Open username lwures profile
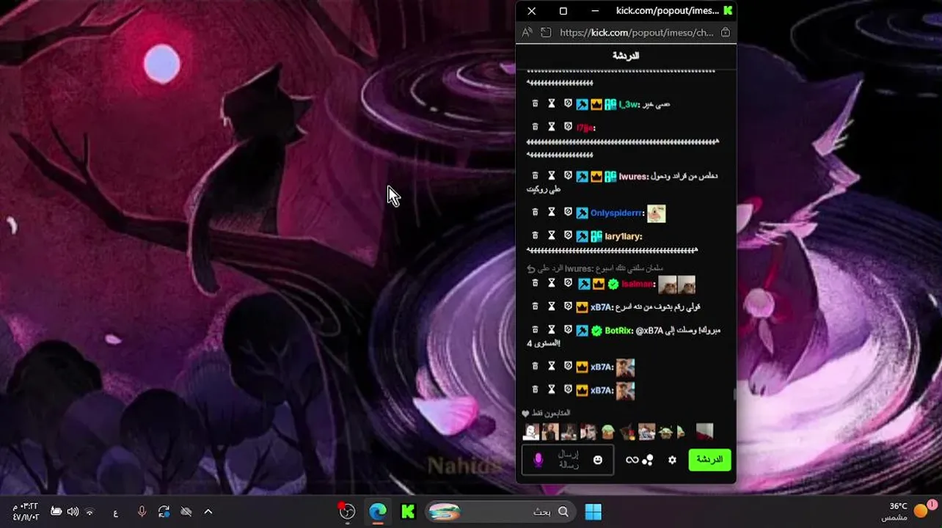This screenshot has width=942, height=528. (x=634, y=176)
